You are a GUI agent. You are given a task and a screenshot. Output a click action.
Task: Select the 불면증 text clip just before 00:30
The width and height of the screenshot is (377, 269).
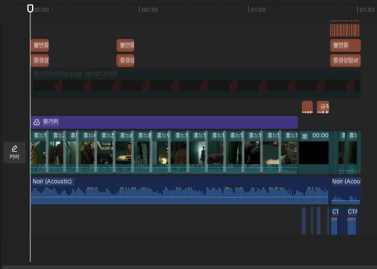125,45
